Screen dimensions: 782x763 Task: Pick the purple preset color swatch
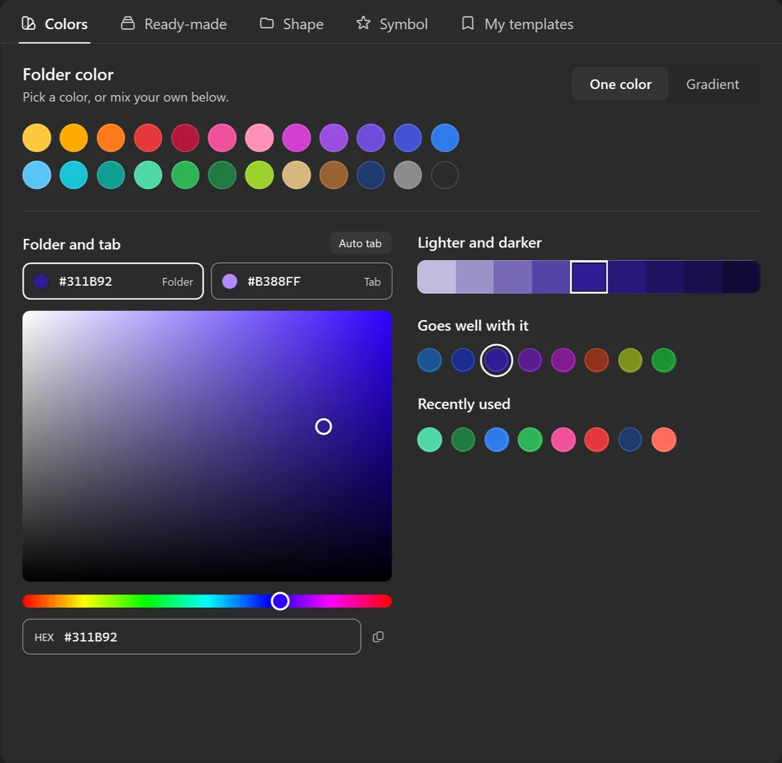tap(333, 138)
